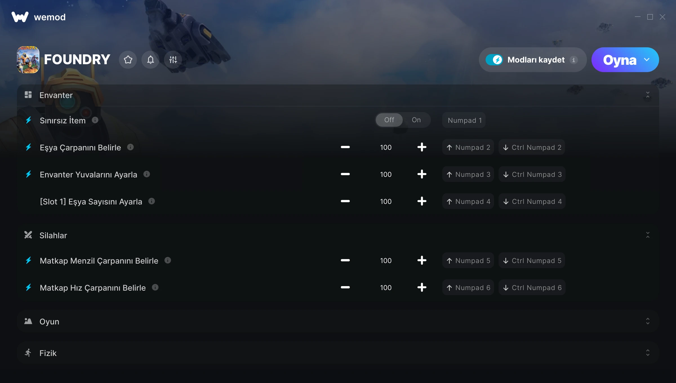Open the sliders settings icon beside FOUNDRY
Image resolution: width=676 pixels, height=383 pixels.
(x=173, y=60)
